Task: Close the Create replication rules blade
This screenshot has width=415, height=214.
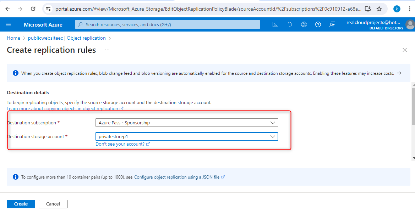Action: point(405,50)
